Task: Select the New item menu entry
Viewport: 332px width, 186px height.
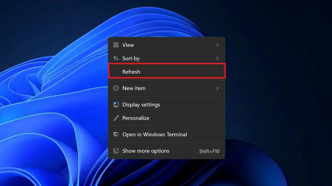Action: [134, 88]
